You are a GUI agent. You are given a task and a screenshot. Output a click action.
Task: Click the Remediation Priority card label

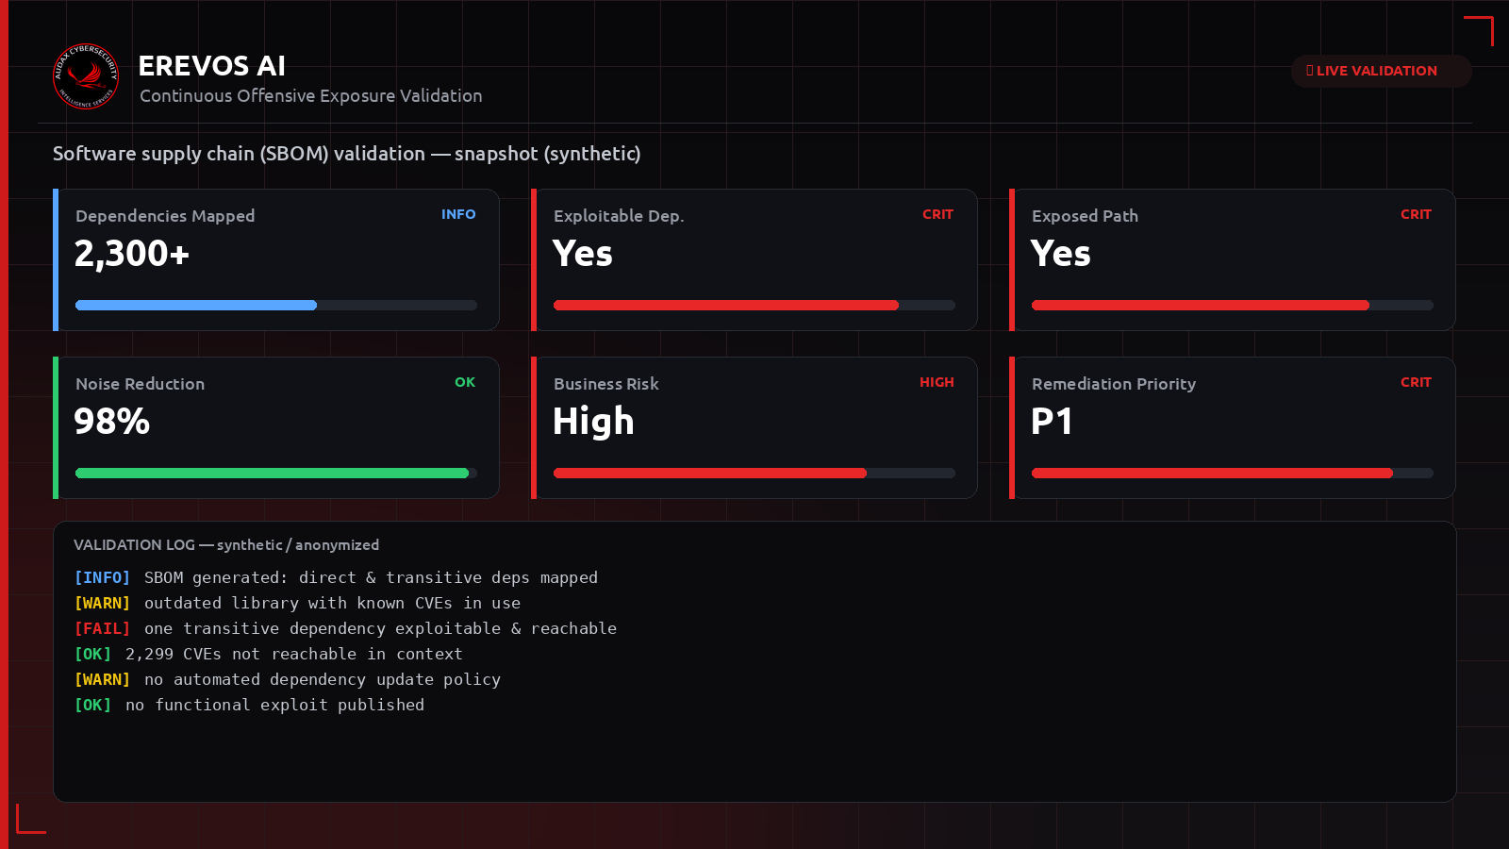[x=1114, y=384]
